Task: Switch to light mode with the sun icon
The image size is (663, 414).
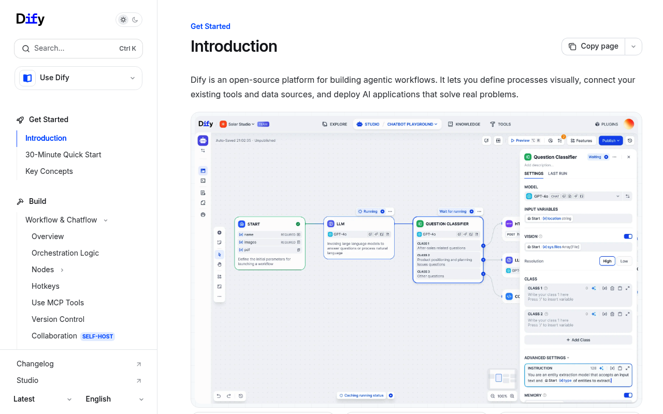Action: [123, 20]
